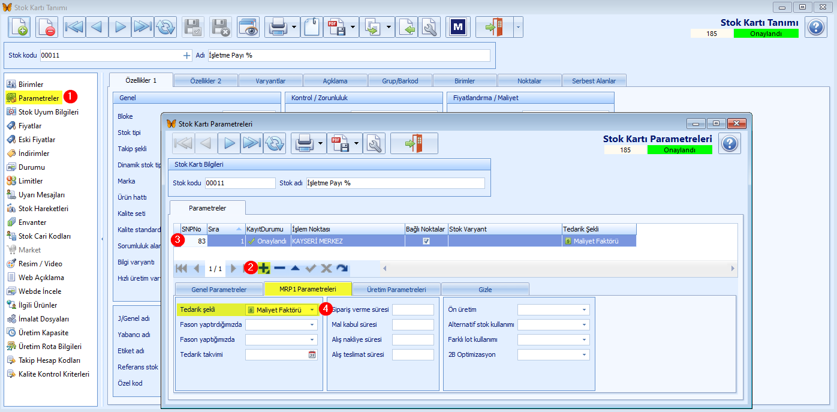This screenshot has height=412, width=837.
Task: Switch to the Üretim Parametreleri tab
Action: click(x=396, y=289)
